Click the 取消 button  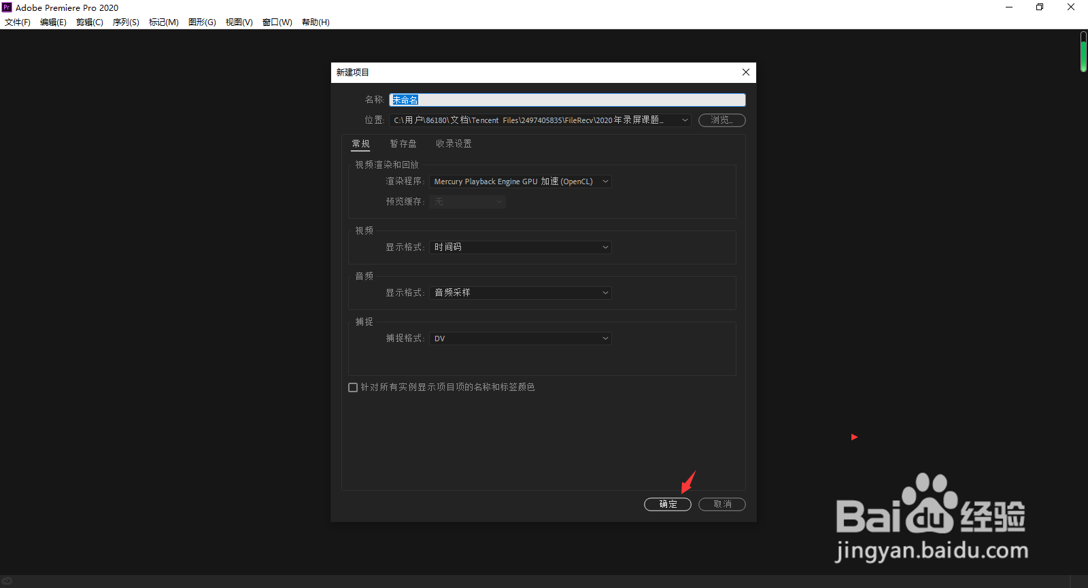pos(722,504)
